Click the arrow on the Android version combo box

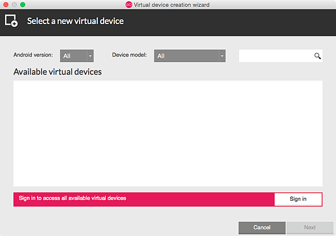pos(90,56)
